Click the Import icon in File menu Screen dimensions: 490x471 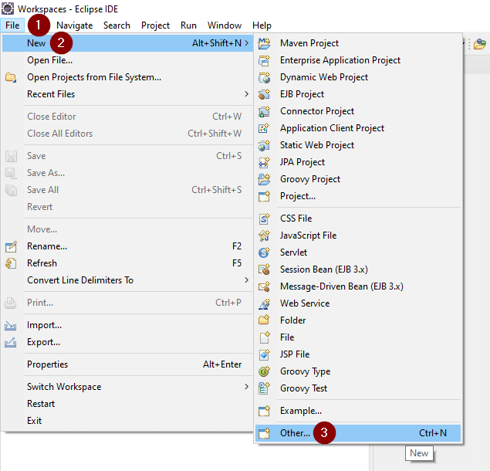coord(11,325)
